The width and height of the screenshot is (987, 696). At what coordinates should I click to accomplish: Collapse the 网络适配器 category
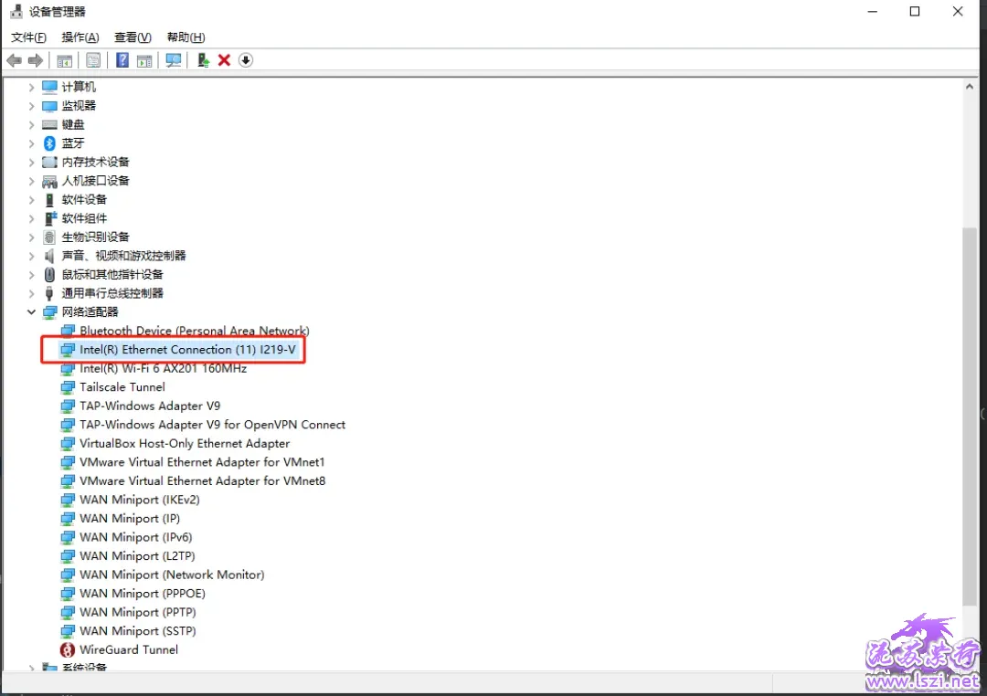point(31,312)
